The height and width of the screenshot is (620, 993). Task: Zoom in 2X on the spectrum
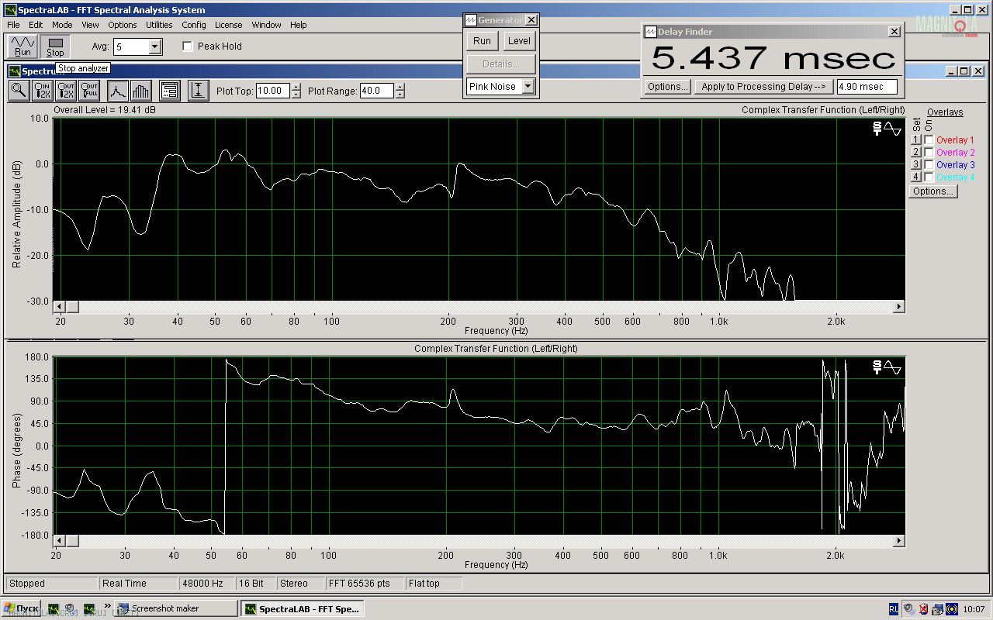pos(42,91)
